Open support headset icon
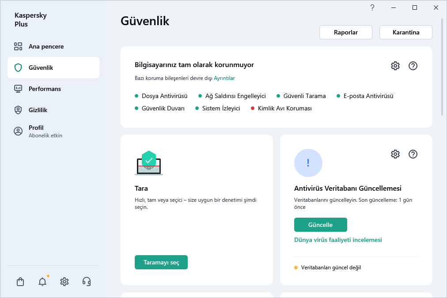The image size is (447, 298). coord(87,282)
